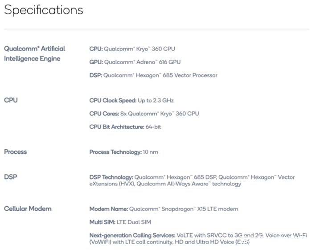Click the Process Technology label
Screen dimensions: 312x250
(x=115, y=152)
